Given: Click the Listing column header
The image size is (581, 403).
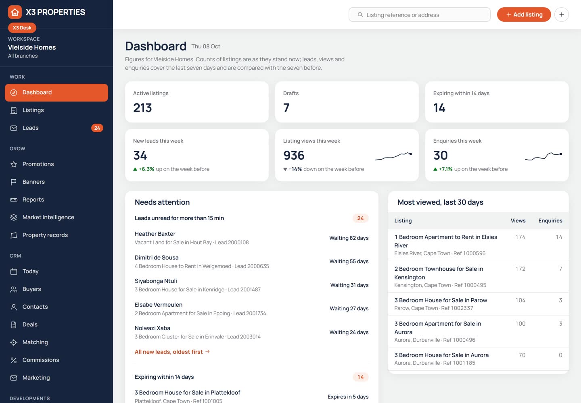Looking at the screenshot, I should coord(403,221).
